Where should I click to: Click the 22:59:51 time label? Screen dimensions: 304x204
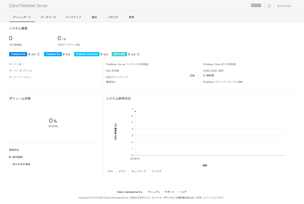click(135, 159)
